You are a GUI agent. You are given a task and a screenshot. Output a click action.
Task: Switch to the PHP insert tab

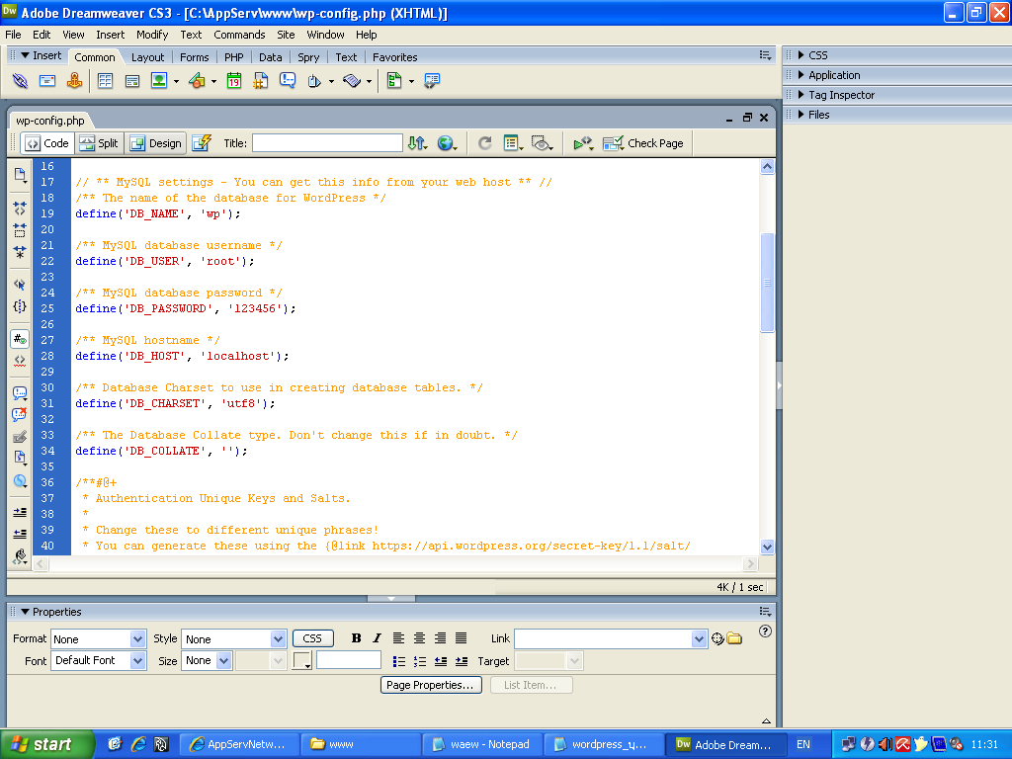click(x=233, y=57)
